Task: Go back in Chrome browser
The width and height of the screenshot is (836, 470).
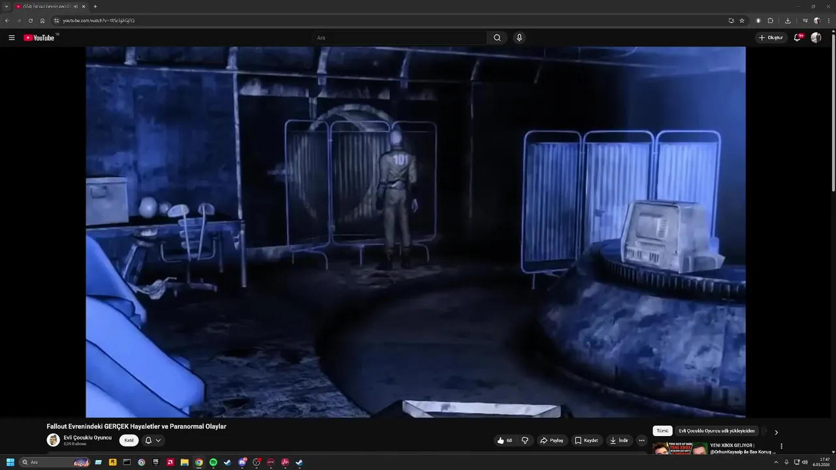Action: 7,20
